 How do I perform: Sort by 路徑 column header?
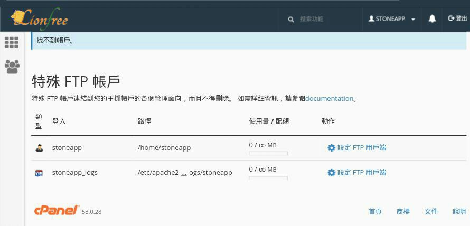click(145, 121)
